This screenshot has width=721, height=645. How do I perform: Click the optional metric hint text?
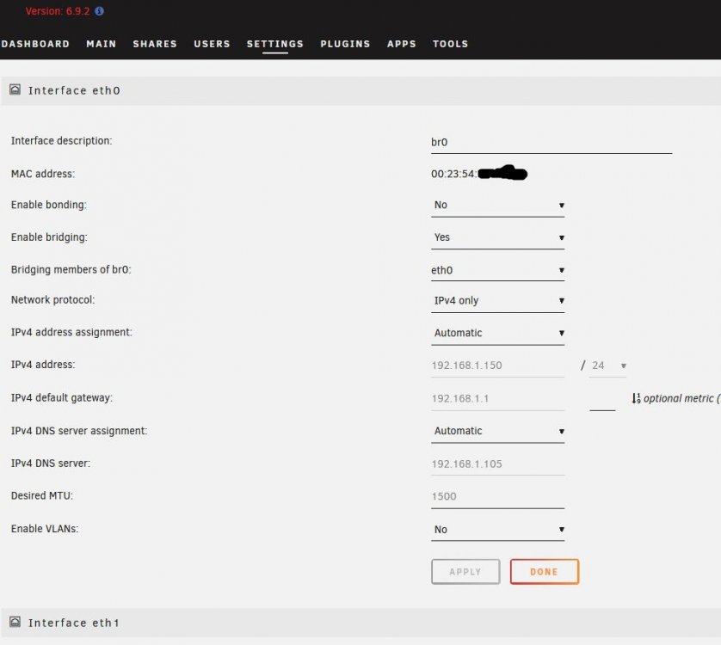[x=681, y=398]
